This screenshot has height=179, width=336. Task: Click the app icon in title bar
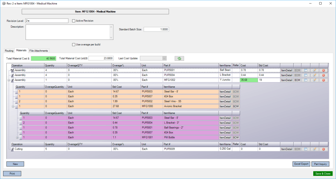point(3,3)
